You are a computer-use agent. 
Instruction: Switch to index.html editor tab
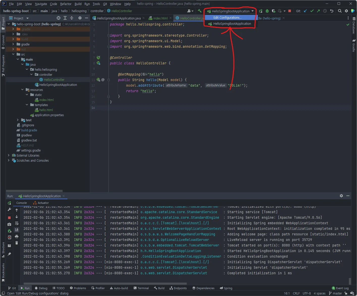click(160, 18)
